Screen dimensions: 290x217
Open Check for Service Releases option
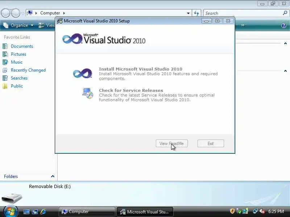[x=131, y=90]
